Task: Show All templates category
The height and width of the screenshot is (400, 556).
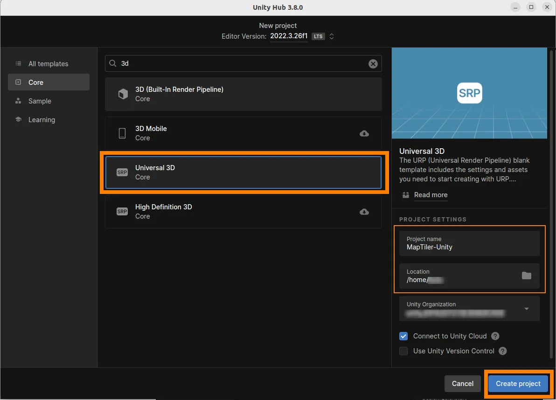Action: [49, 64]
